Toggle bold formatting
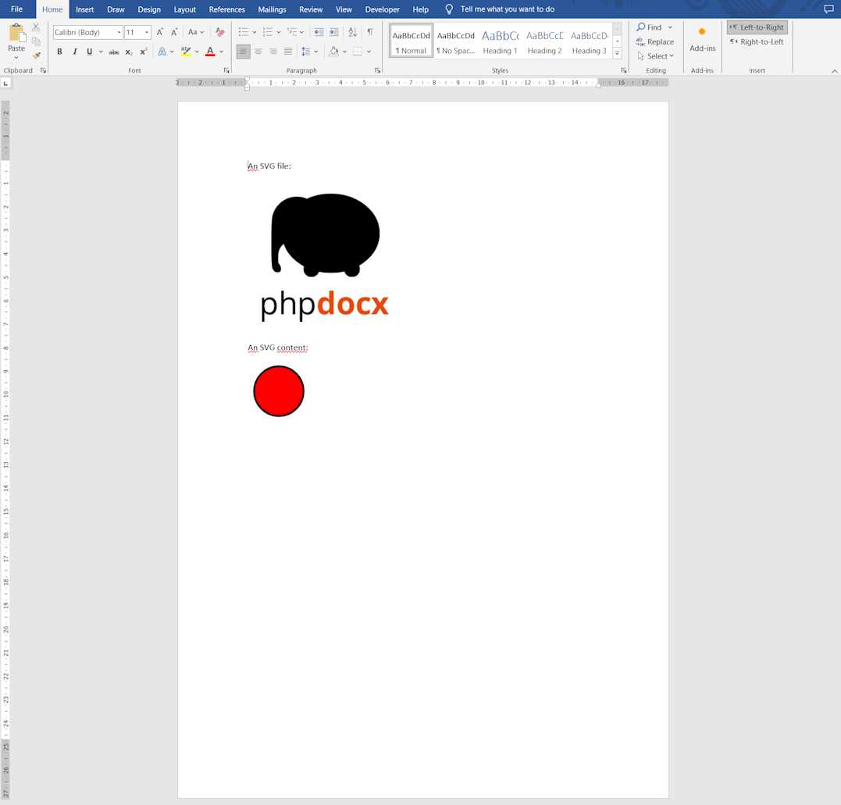Screen dimensions: 841x805 click(59, 52)
